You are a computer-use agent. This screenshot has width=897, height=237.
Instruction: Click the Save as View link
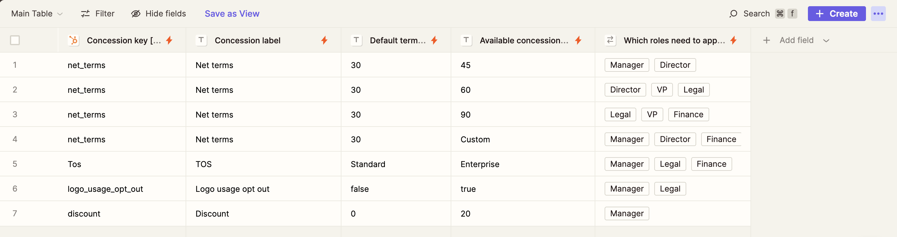232,14
